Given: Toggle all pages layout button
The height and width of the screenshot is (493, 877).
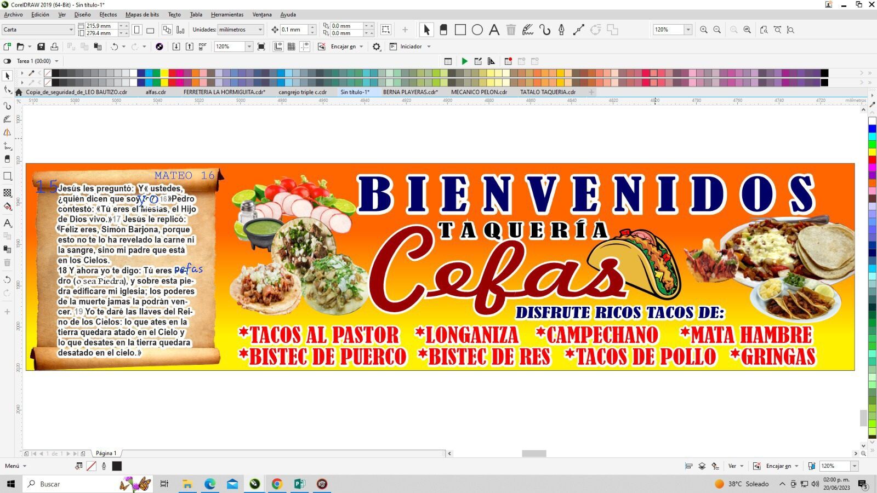Looking at the screenshot, I should click(x=167, y=30).
